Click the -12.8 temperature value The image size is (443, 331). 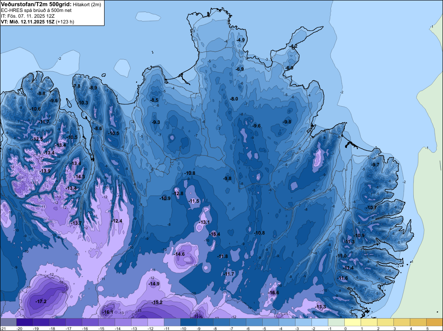[178, 193]
